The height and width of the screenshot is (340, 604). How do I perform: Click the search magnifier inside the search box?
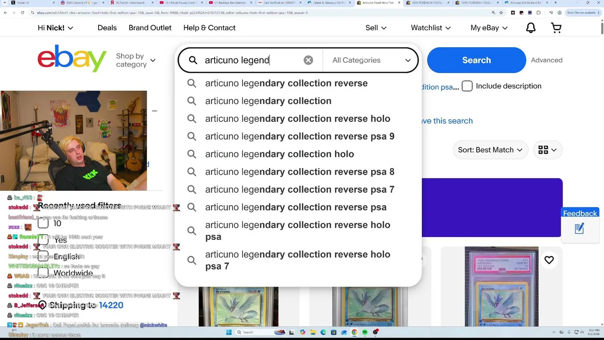[x=193, y=60]
